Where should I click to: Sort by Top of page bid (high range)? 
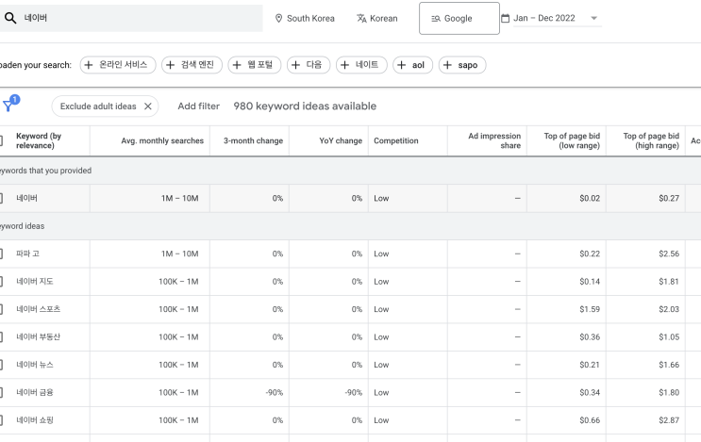coord(651,140)
